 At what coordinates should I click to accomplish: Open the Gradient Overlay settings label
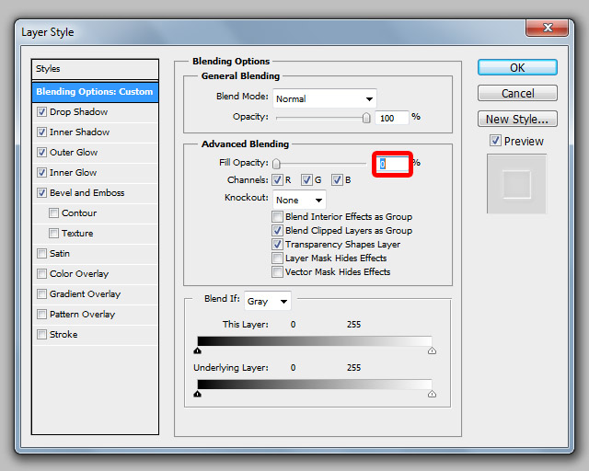[86, 294]
